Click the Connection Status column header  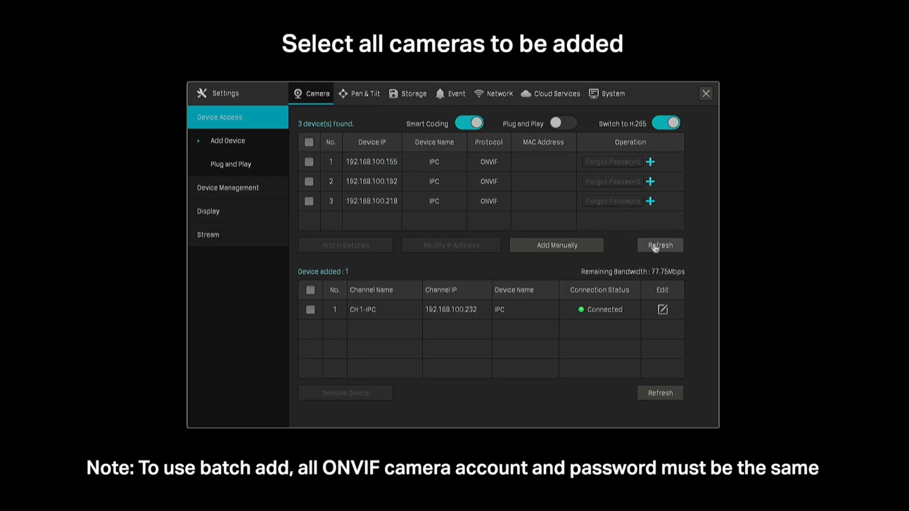[x=599, y=290]
